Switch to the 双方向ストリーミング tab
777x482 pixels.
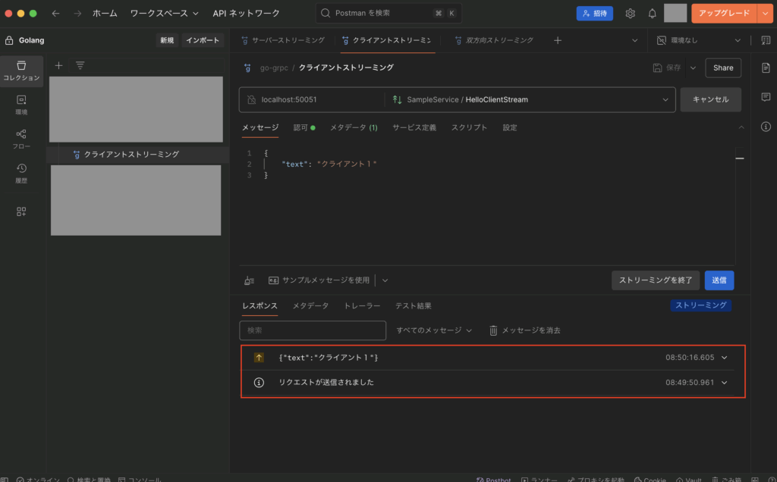pos(494,41)
